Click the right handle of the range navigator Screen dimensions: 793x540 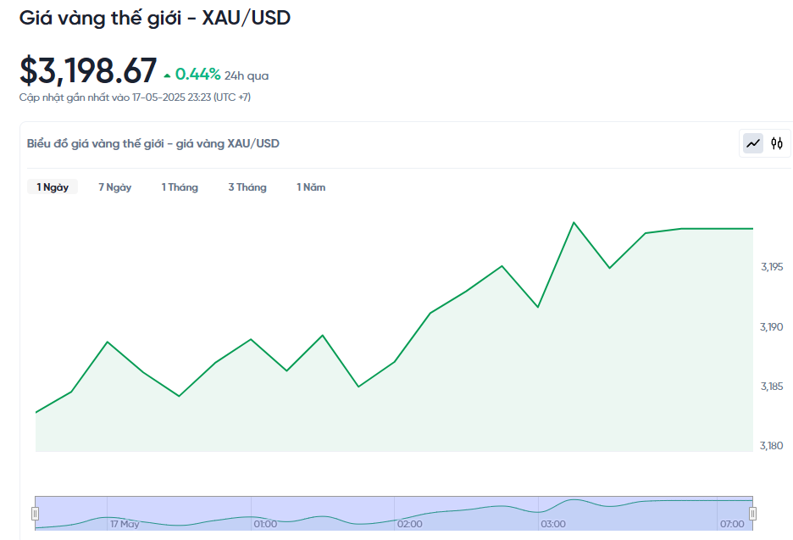point(752,513)
